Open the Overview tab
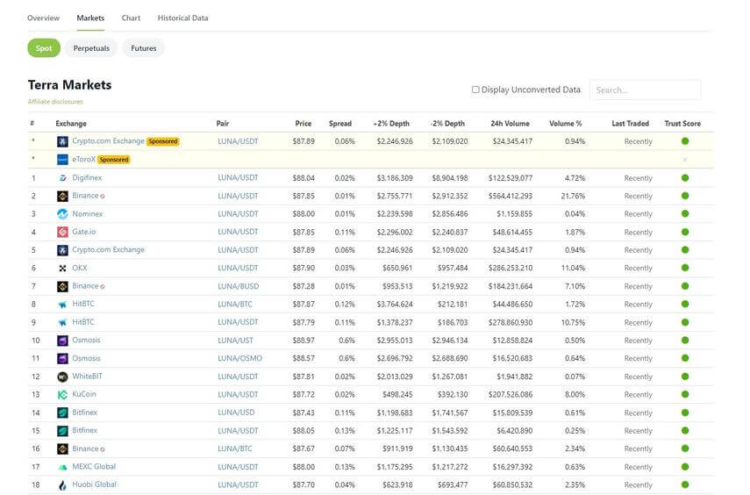The height and width of the screenshot is (495, 750). 43,18
